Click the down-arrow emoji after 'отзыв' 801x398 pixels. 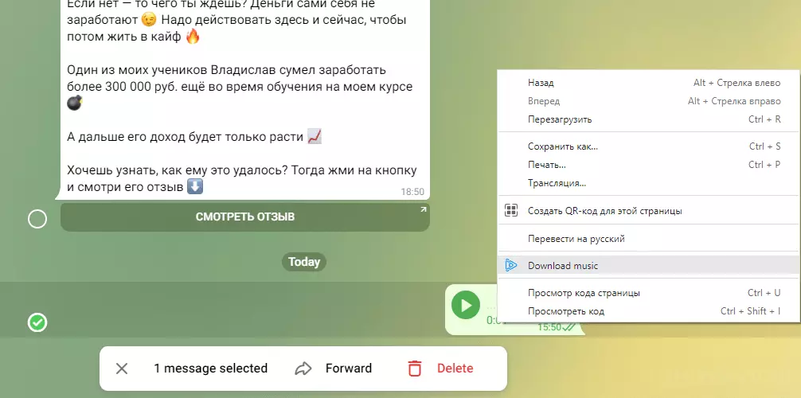coord(195,186)
